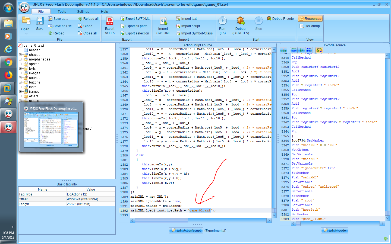Export SWF XML from ribbon

point(135,18)
